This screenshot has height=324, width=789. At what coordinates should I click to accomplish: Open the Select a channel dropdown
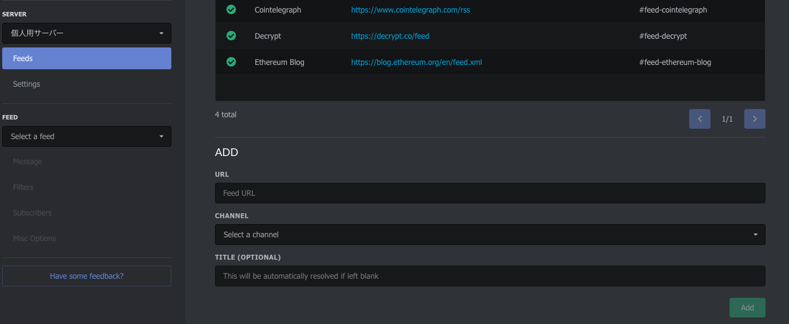click(x=490, y=235)
